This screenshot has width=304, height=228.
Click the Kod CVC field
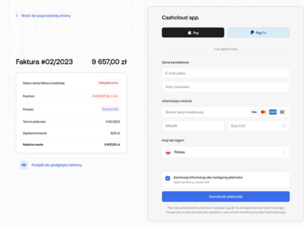258,126
